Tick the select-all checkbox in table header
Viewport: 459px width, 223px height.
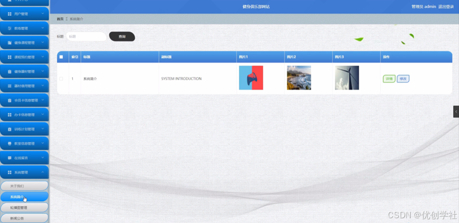coord(61,57)
